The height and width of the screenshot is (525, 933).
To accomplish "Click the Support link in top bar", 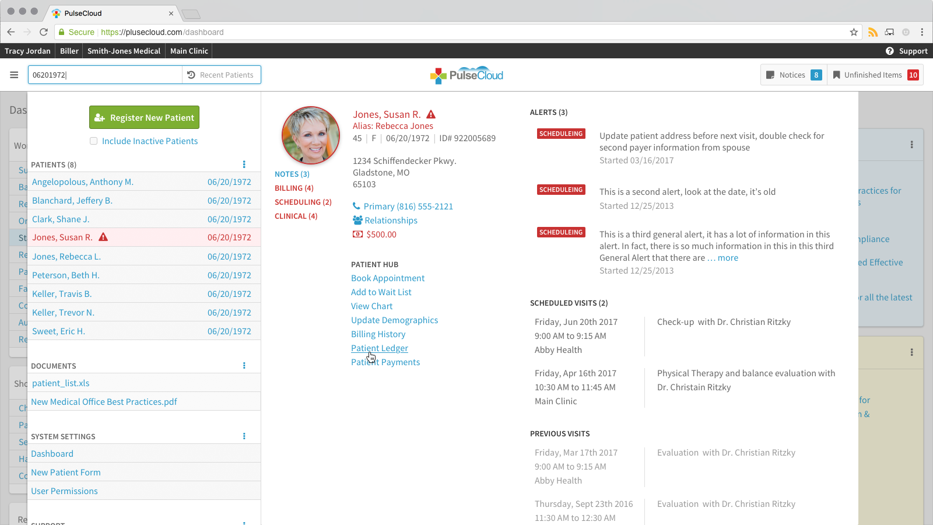I will tap(913, 51).
